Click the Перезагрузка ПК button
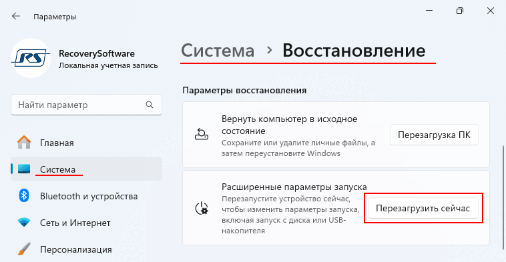This screenshot has width=506, height=262. point(434,135)
